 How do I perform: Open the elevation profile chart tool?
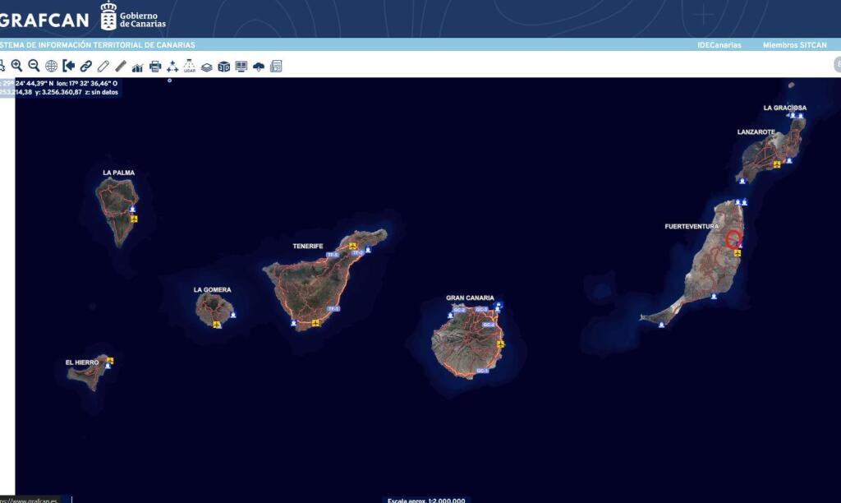tap(137, 67)
